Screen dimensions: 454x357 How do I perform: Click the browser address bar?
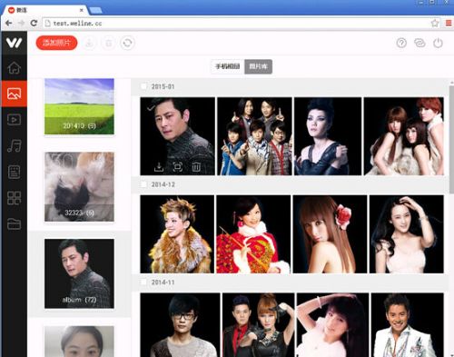coord(239,24)
